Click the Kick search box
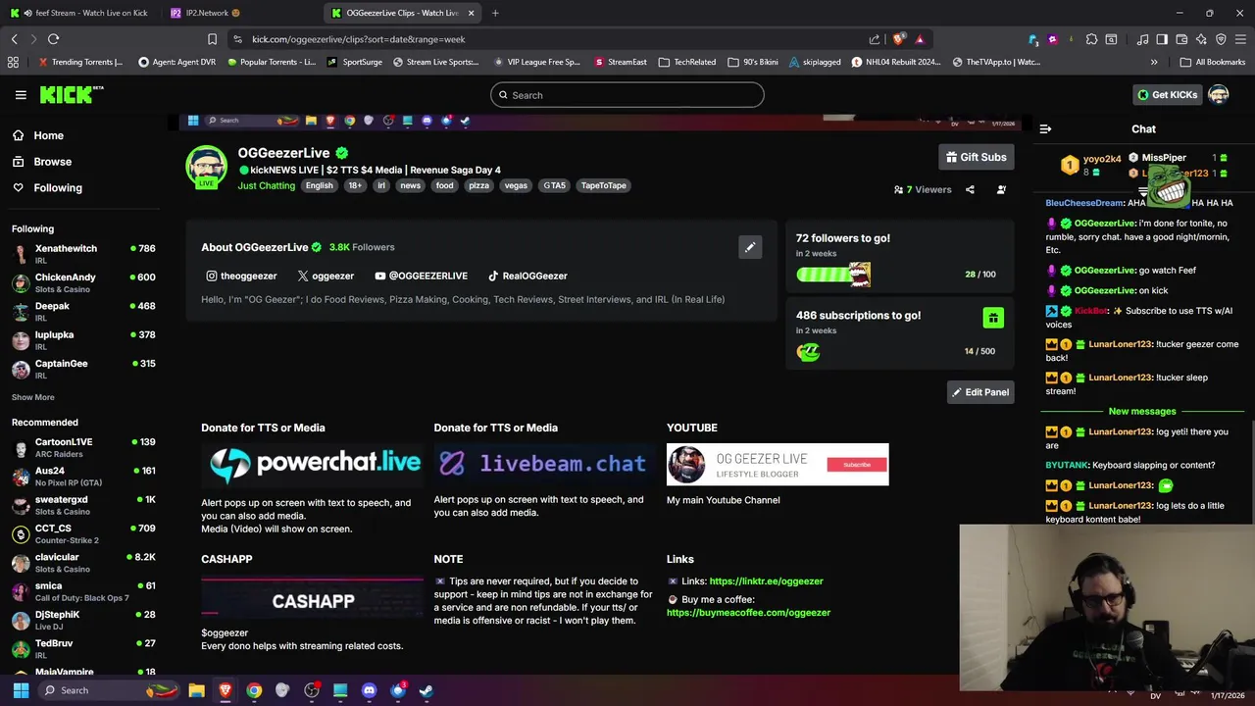The height and width of the screenshot is (706, 1255). [x=627, y=95]
